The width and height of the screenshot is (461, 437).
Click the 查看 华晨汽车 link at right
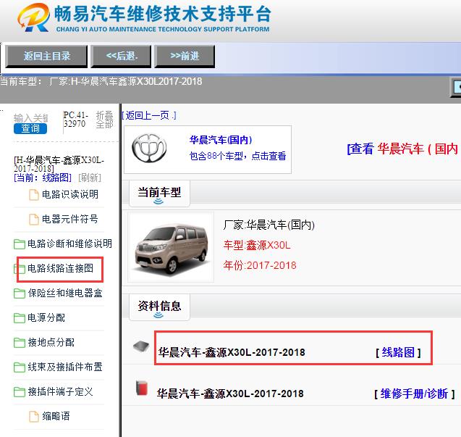[402, 149]
